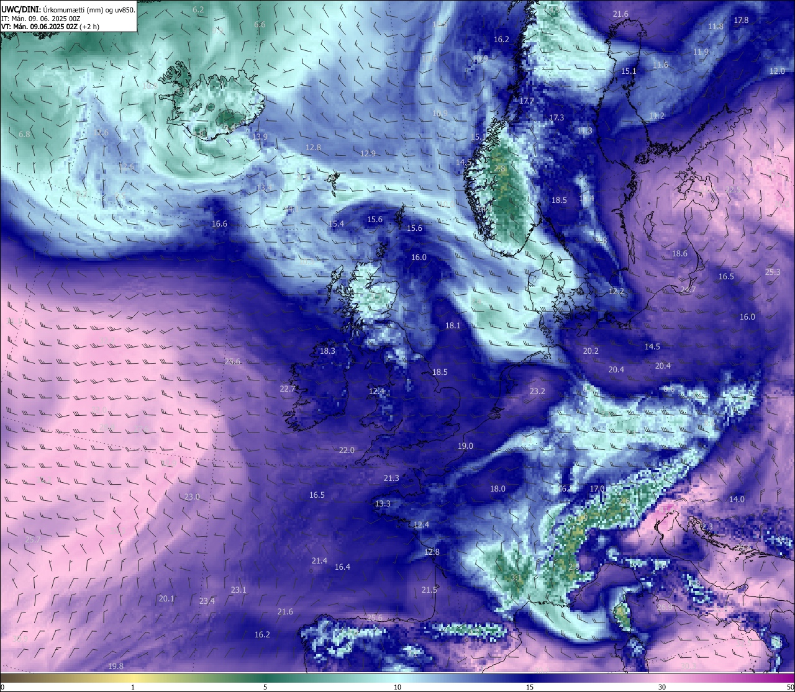Screen dimensions: 795x692
Task: Click the color bar tick labeled 5
Action: tap(265, 687)
